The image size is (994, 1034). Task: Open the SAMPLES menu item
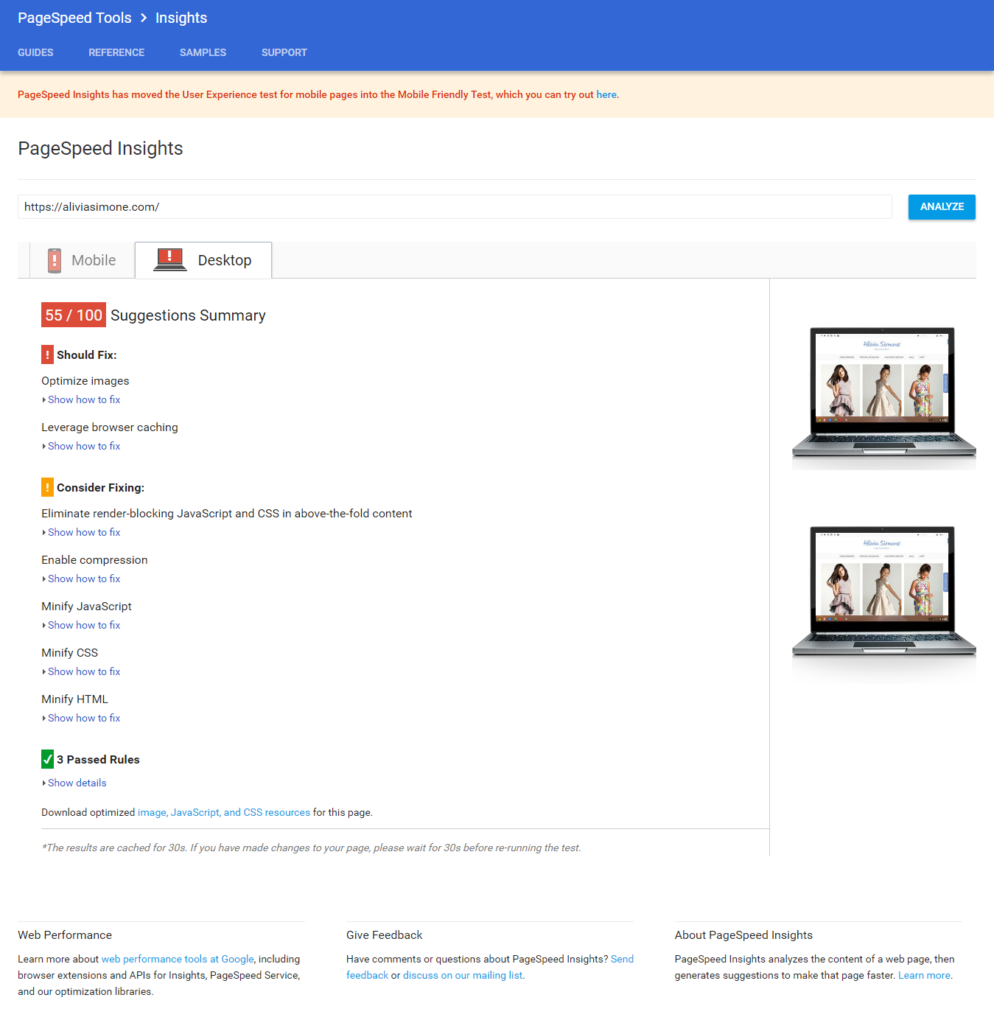click(x=203, y=52)
